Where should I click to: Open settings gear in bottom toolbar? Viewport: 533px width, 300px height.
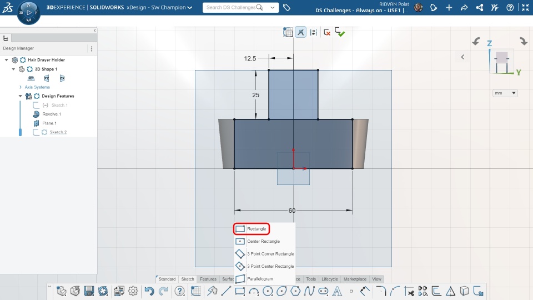click(133, 291)
